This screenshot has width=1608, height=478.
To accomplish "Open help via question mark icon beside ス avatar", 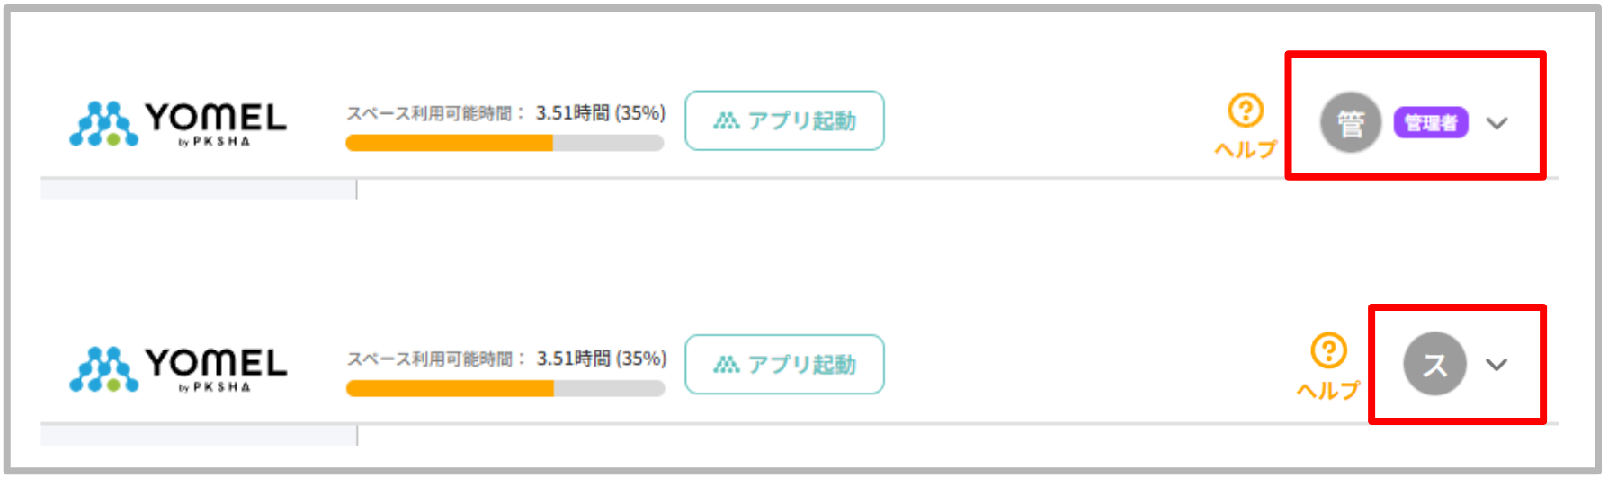I will click(x=1328, y=350).
